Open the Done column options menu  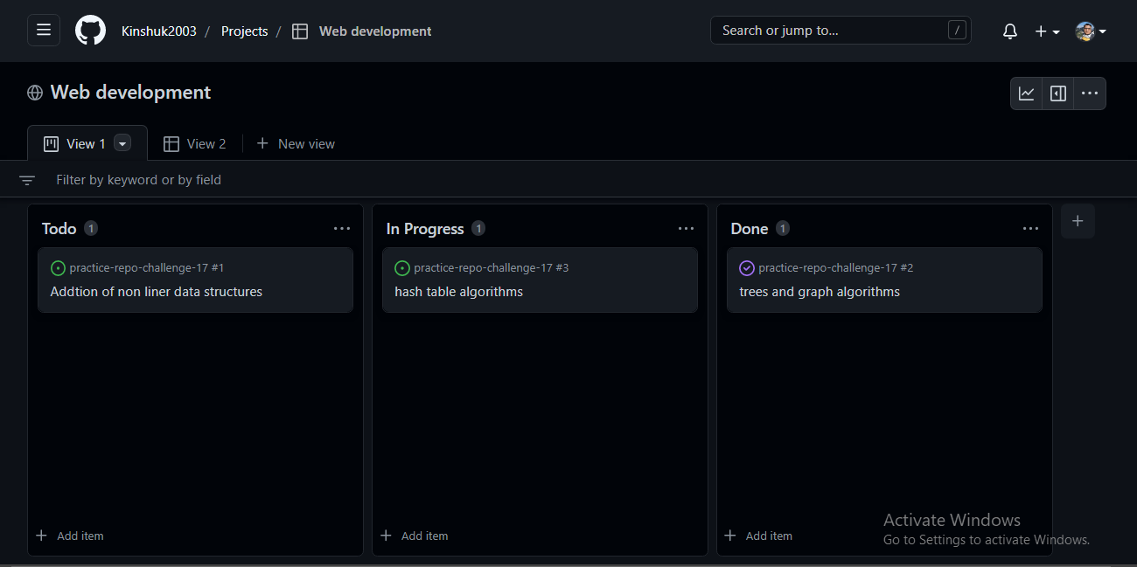click(1031, 228)
